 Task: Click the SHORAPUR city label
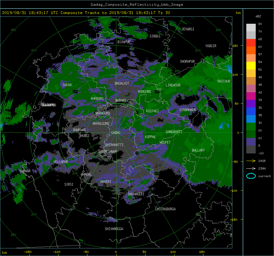pyautogui.click(x=187, y=61)
